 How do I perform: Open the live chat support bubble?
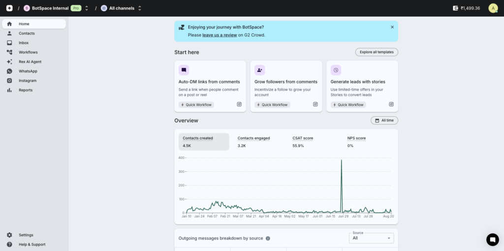tap(492, 239)
